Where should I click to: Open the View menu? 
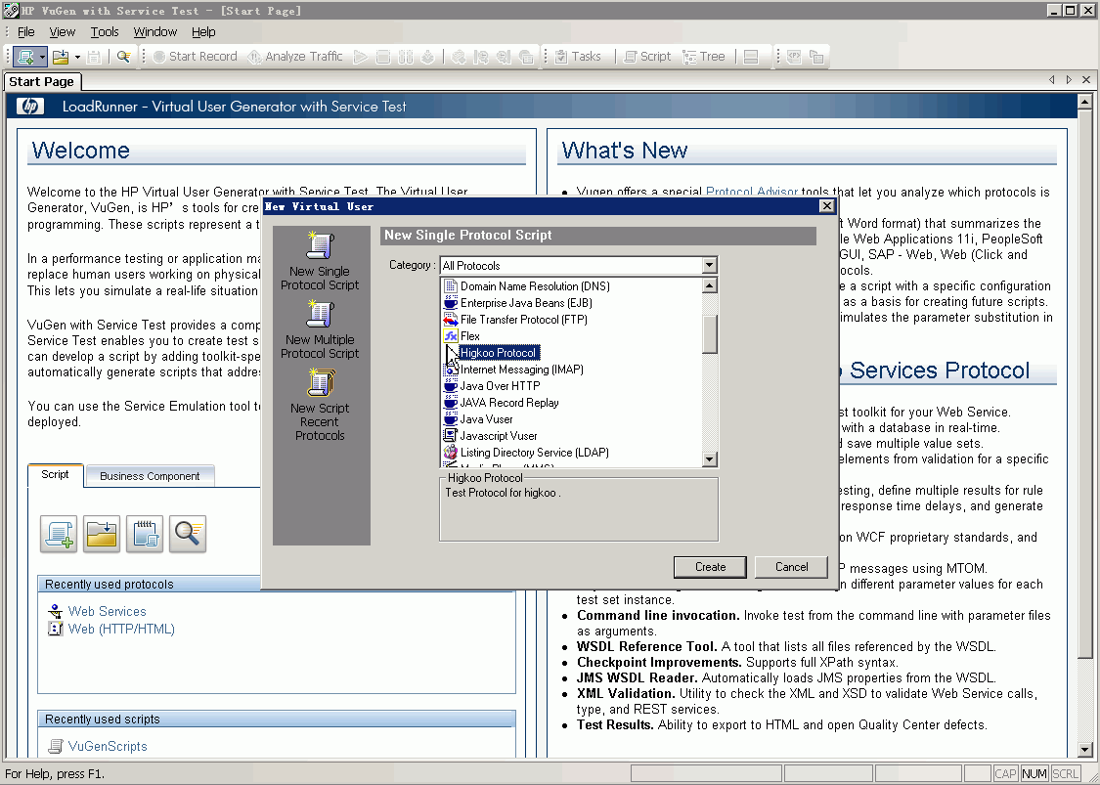62,31
